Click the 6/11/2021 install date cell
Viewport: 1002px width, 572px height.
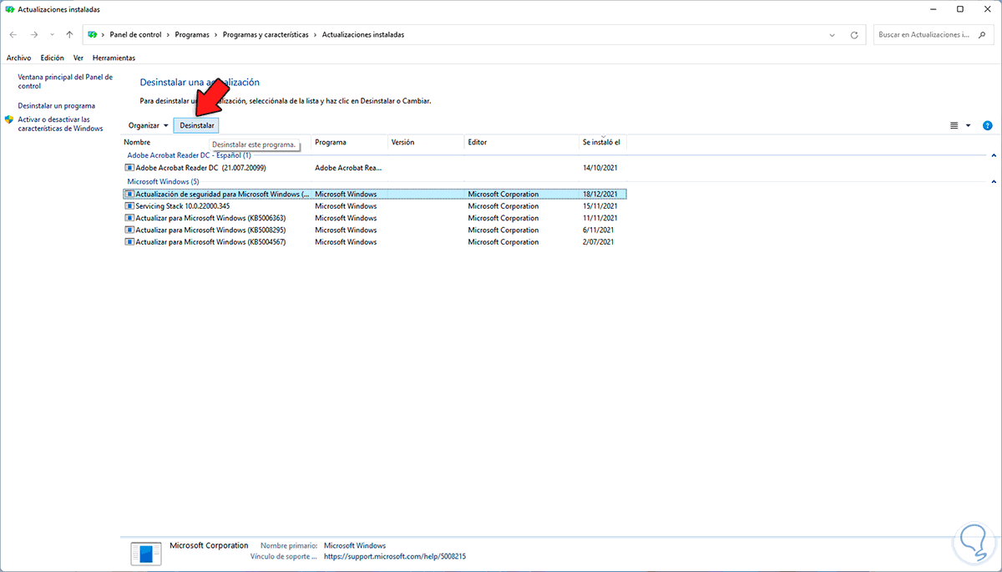pyautogui.click(x=598, y=230)
